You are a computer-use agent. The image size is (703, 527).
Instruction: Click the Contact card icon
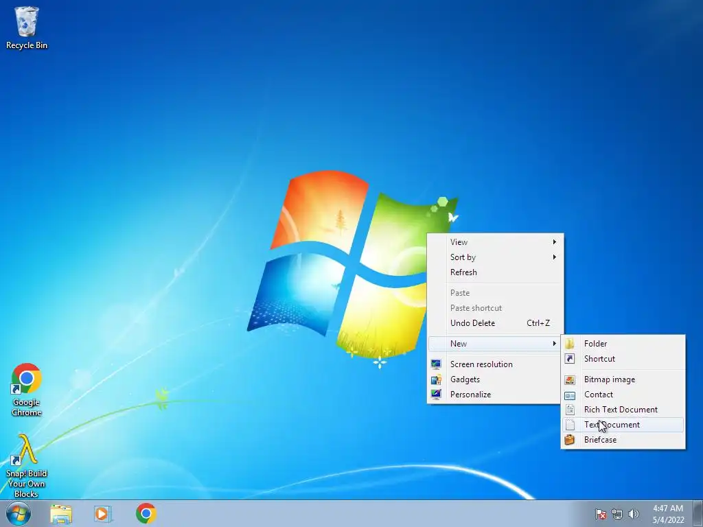[570, 395]
